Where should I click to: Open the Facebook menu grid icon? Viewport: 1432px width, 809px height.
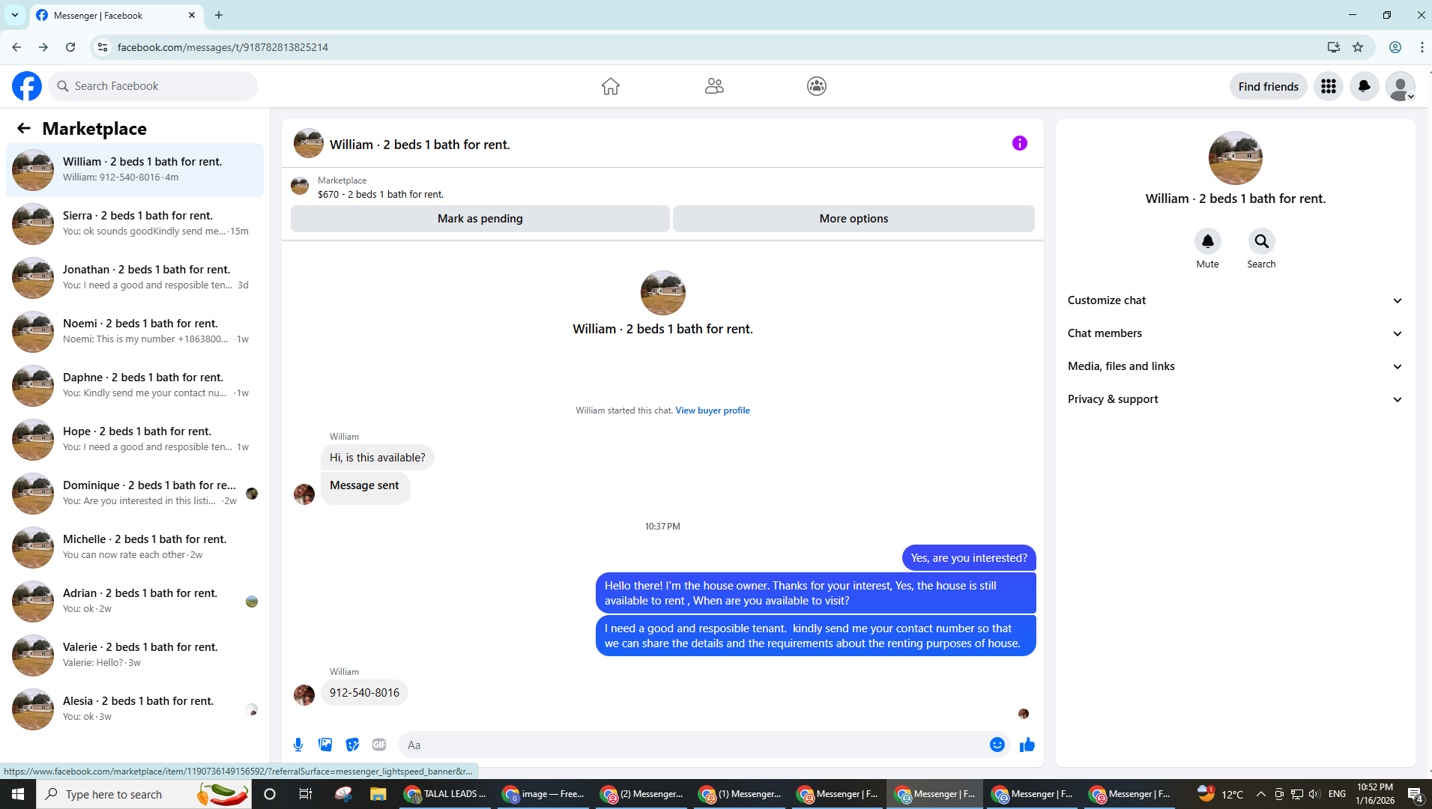click(1329, 86)
